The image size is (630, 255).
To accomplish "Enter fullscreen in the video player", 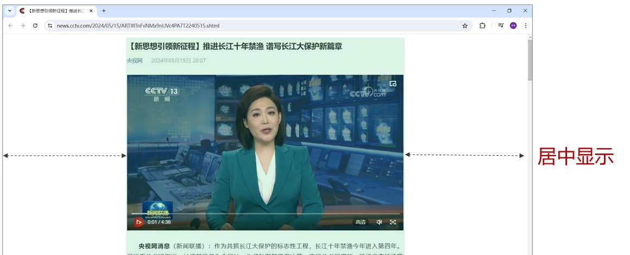I will (393, 222).
